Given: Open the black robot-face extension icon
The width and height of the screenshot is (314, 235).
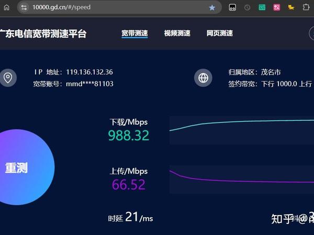Looking at the screenshot, I should (x=232, y=8).
